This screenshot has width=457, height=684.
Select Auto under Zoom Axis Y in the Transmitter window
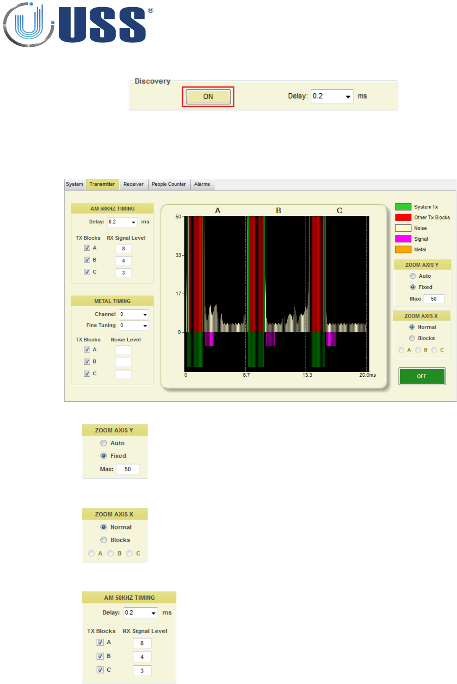(413, 276)
